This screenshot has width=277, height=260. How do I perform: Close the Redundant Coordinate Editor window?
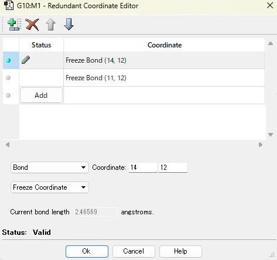pos(270,5)
